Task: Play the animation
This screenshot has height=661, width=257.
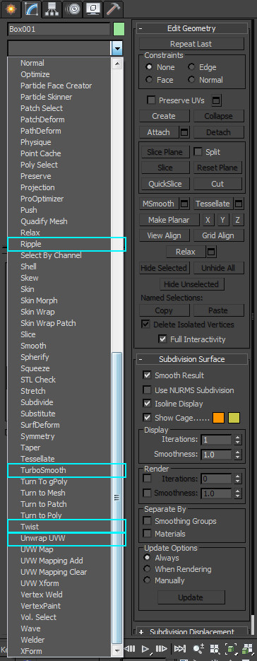Action: pos(145,648)
